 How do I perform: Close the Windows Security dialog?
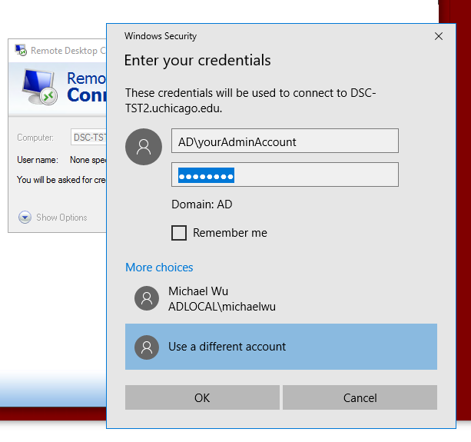438,36
